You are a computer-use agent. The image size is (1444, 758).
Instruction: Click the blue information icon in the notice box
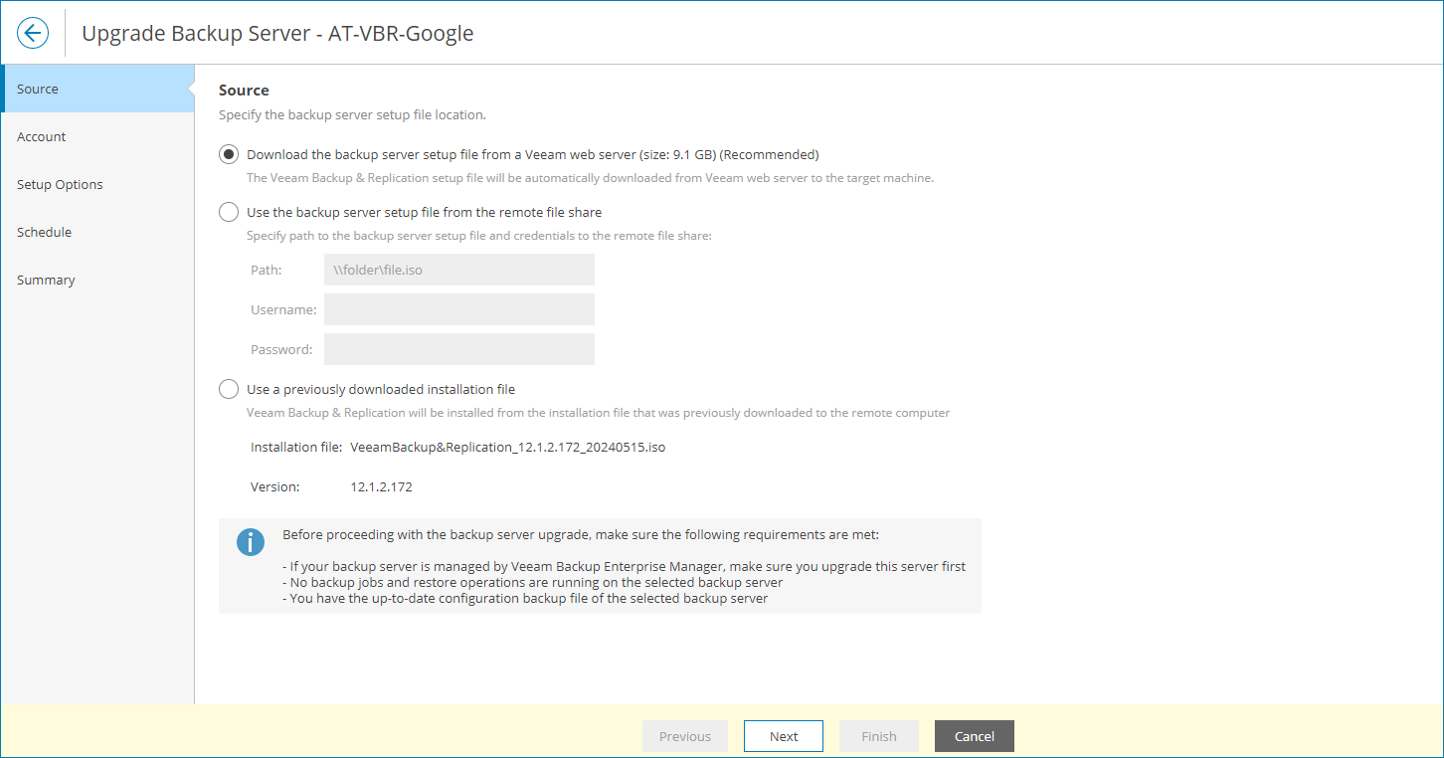pyautogui.click(x=250, y=542)
